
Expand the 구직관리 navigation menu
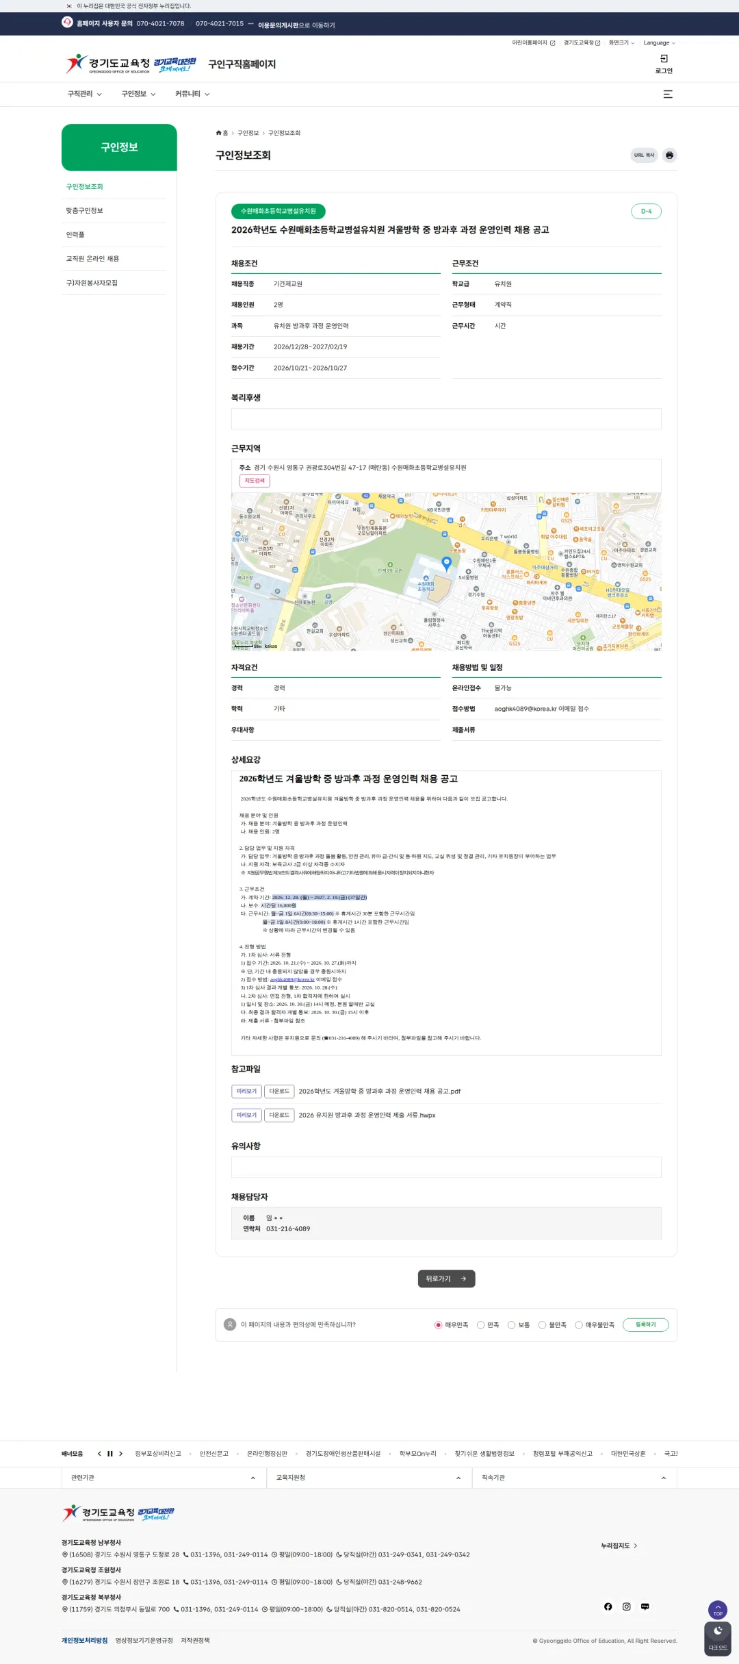pos(84,94)
